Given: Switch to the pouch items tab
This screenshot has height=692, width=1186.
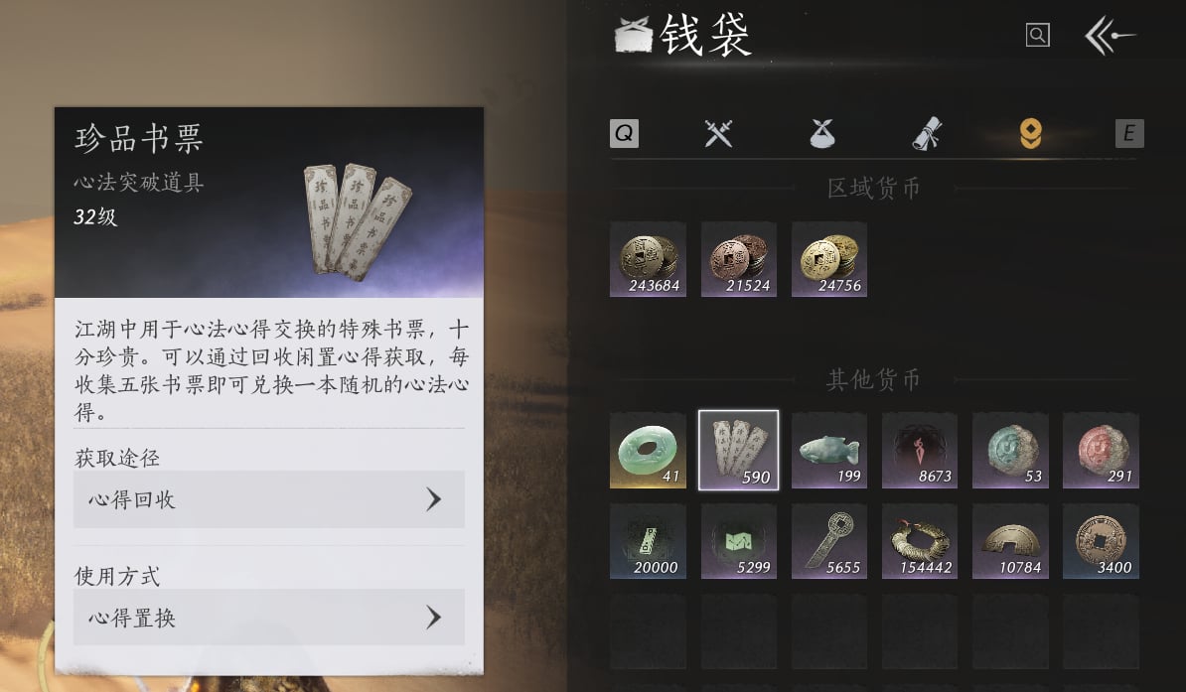Looking at the screenshot, I should click(821, 134).
